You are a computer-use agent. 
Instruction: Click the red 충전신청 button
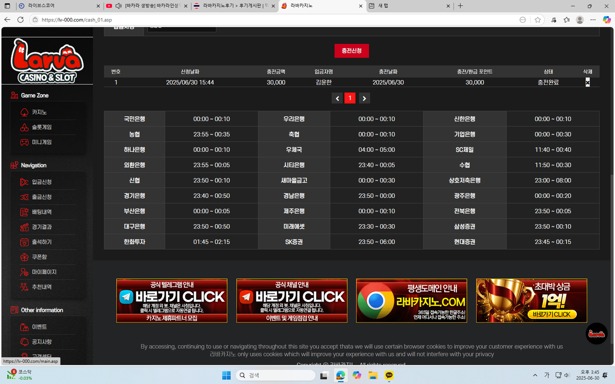351,51
